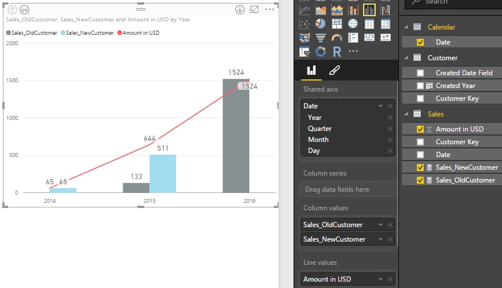
Task: Click Sales_OldCustomer gray legend marker
Action: coord(9,32)
